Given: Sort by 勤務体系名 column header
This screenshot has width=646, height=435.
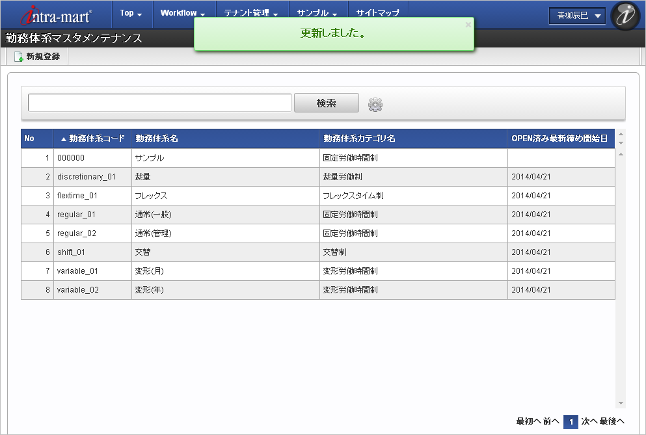Looking at the screenshot, I should (x=225, y=138).
